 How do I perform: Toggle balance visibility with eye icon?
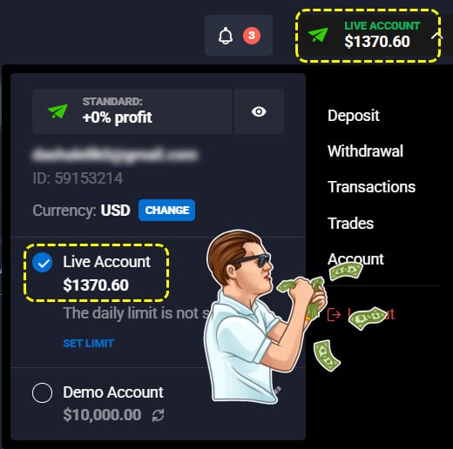click(259, 111)
